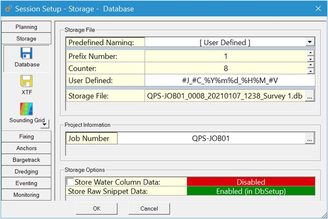Select the Database storage icon
The width and height of the screenshot is (328, 219).
coord(27,53)
